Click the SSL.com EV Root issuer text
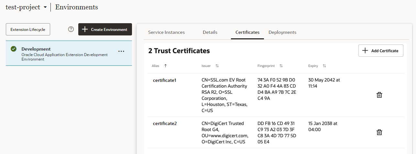The width and height of the screenshot is (416, 154). pos(224,95)
